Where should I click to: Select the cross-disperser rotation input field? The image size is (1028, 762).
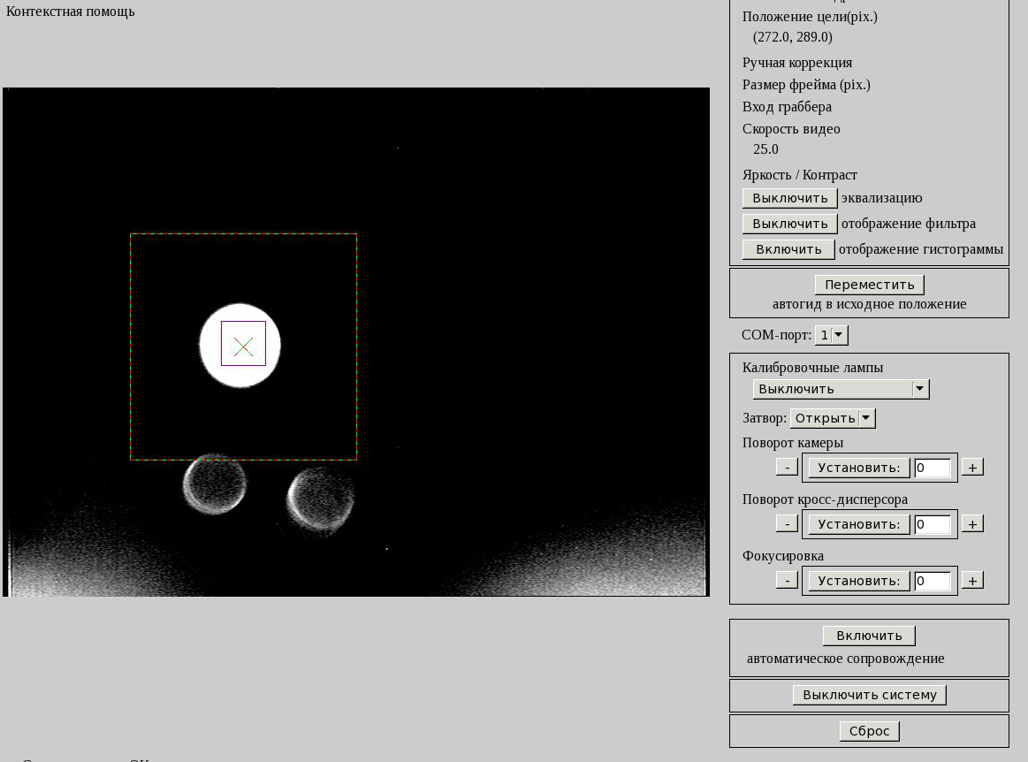pos(933,523)
